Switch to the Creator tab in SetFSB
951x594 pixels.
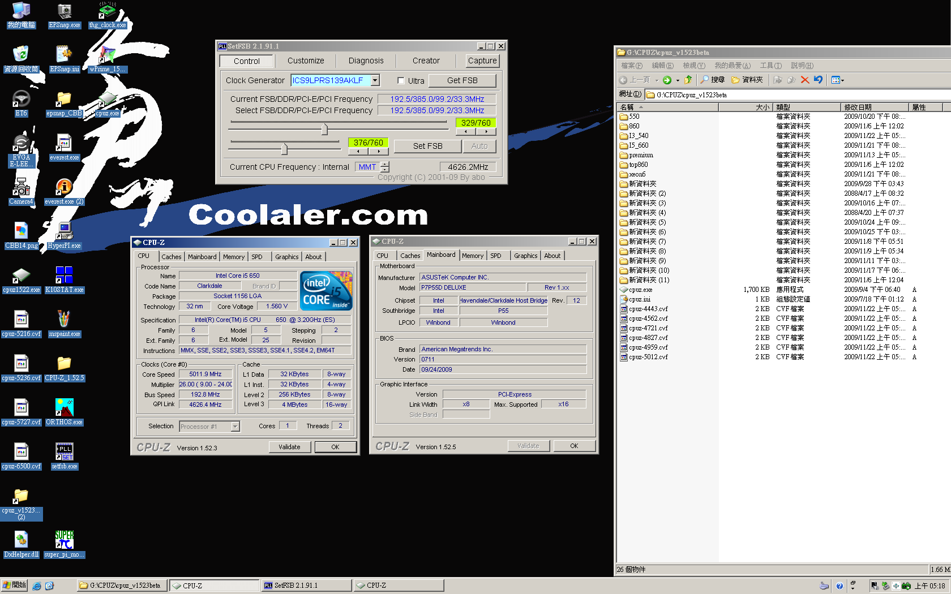coord(426,61)
